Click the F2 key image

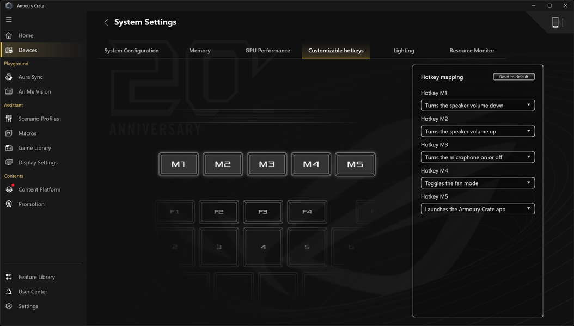click(x=219, y=212)
